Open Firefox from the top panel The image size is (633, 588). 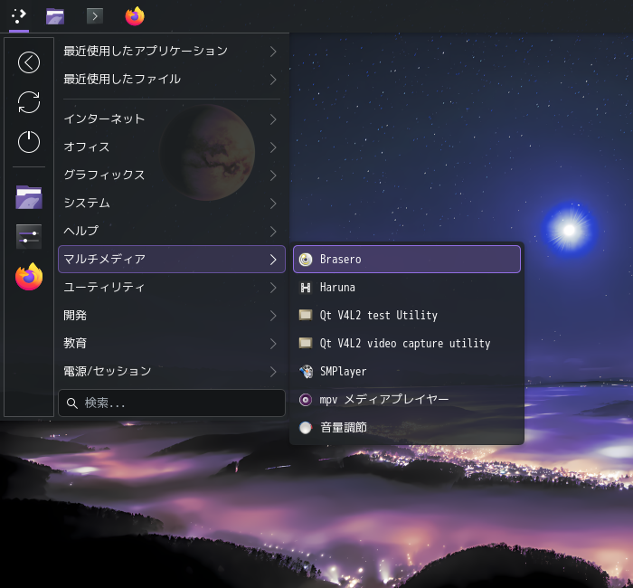(x=135, y=16)
